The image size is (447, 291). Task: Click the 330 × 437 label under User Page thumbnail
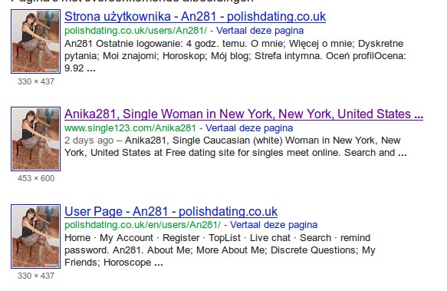(x=36, y=276)
